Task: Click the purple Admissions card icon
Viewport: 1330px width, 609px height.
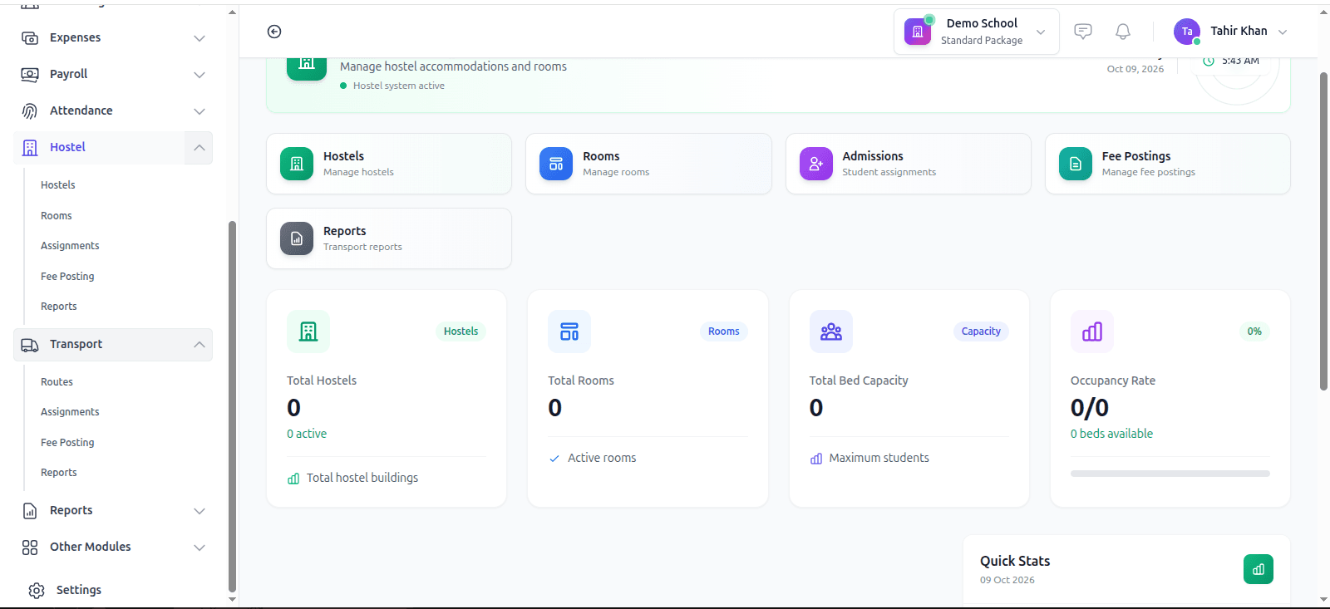Action: 816,164
